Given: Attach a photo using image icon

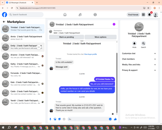Looking at the screenshot, I should click(55, 119).
